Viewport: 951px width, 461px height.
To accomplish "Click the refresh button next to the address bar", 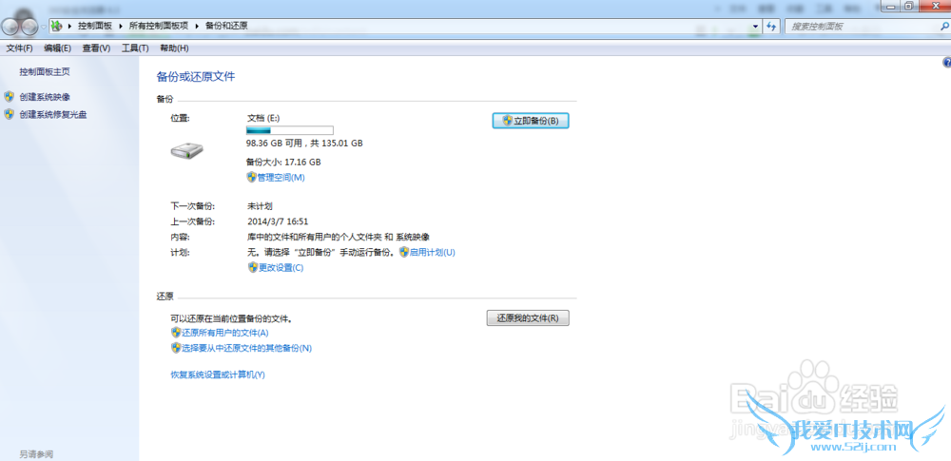I will point(771,26).
